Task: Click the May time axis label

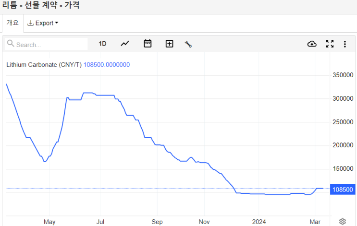Action: pos(49,222)
